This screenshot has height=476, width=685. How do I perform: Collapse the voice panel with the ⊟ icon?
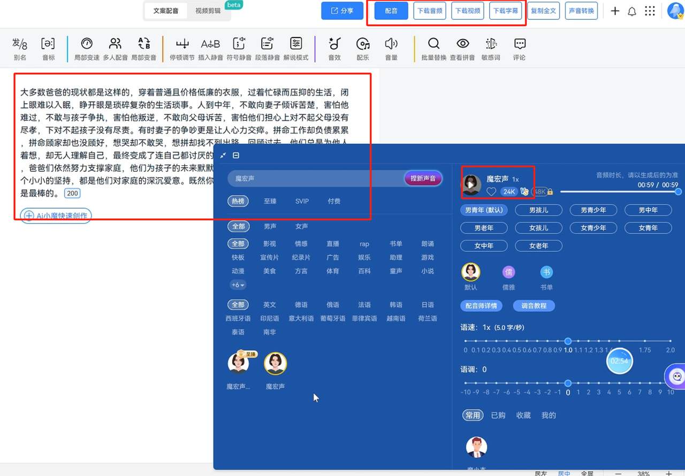(236, 155)
